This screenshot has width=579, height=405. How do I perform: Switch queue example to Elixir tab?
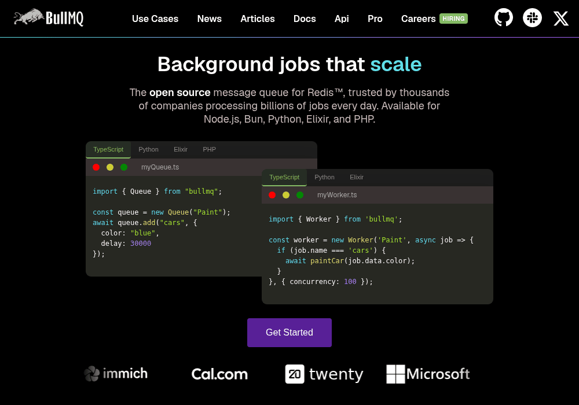(x=181, y=149)
